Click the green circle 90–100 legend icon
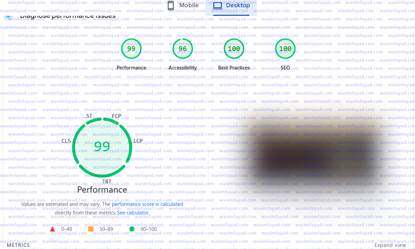 coord(132,229)
